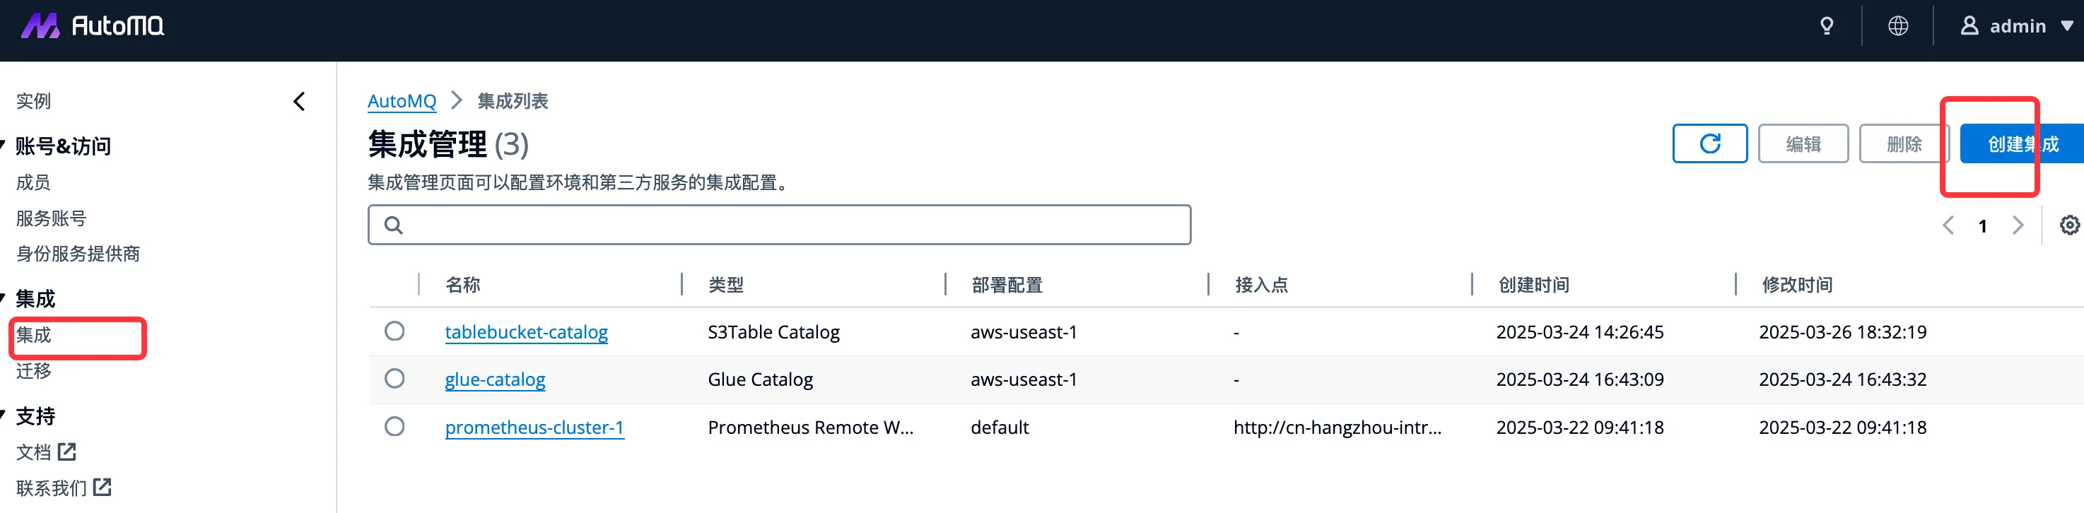
Task: Click creation time 2025-03-24 14:26:45
Action: coord(1579,331)
